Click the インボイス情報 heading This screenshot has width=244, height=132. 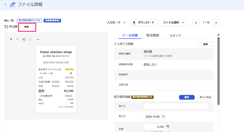[x=123, y=44]
